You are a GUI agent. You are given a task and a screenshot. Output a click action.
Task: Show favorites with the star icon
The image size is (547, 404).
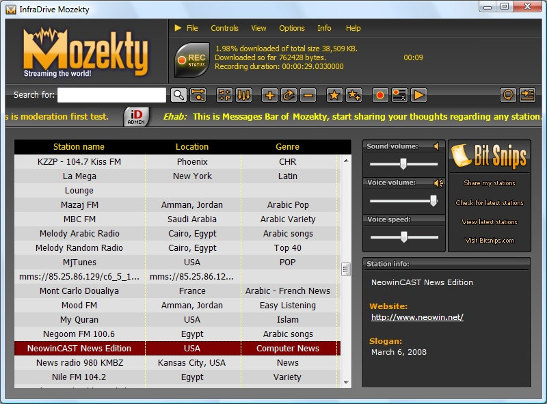click(334, 95)
